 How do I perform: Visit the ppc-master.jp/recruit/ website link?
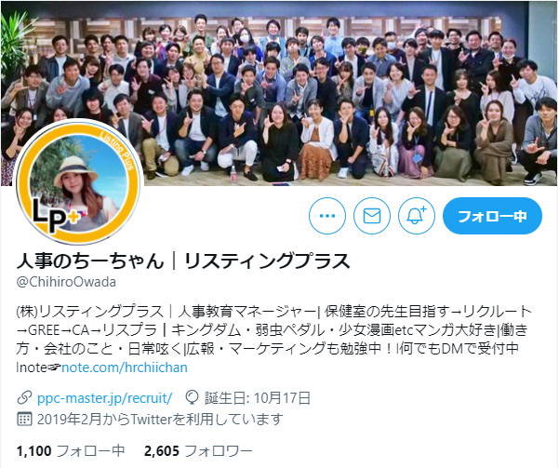(105, 398)
